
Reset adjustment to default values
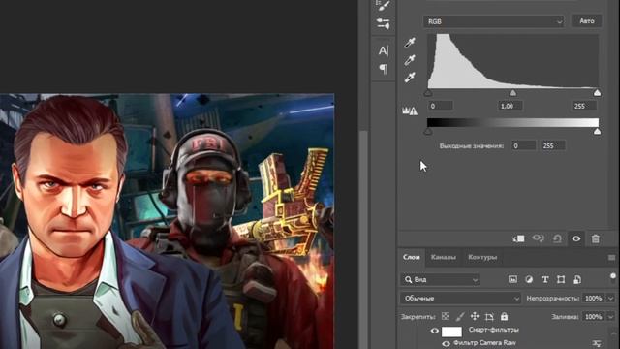tap(557, 238)
